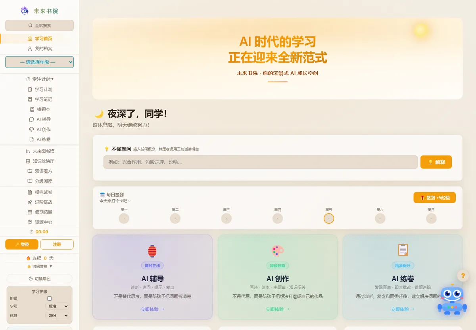Click 立即体验 on the AI 练卷 card
The image size is (476, 330).
(403, 309)
